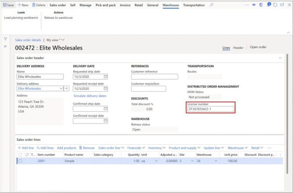Viewport: 293px width, 193px height.
Task: Switch to the Pick and pack tab
Action: [x=106, y=5]
